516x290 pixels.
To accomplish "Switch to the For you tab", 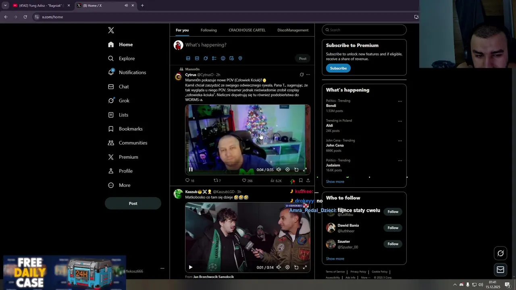I will coord(182,30).
